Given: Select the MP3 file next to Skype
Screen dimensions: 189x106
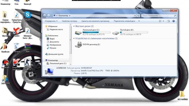Looking at the screenshot, I should click(x=17, y=17).
